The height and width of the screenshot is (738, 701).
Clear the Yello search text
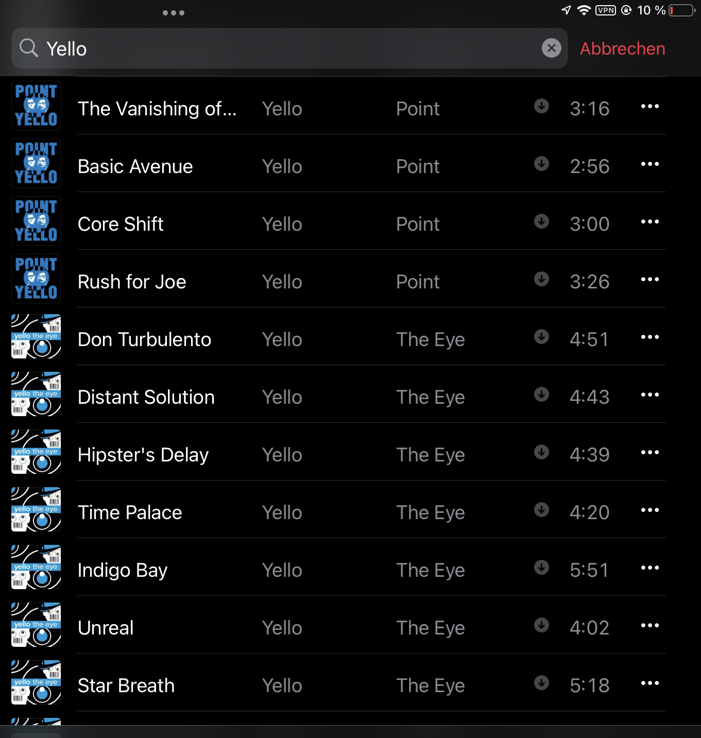click(551, 48)
